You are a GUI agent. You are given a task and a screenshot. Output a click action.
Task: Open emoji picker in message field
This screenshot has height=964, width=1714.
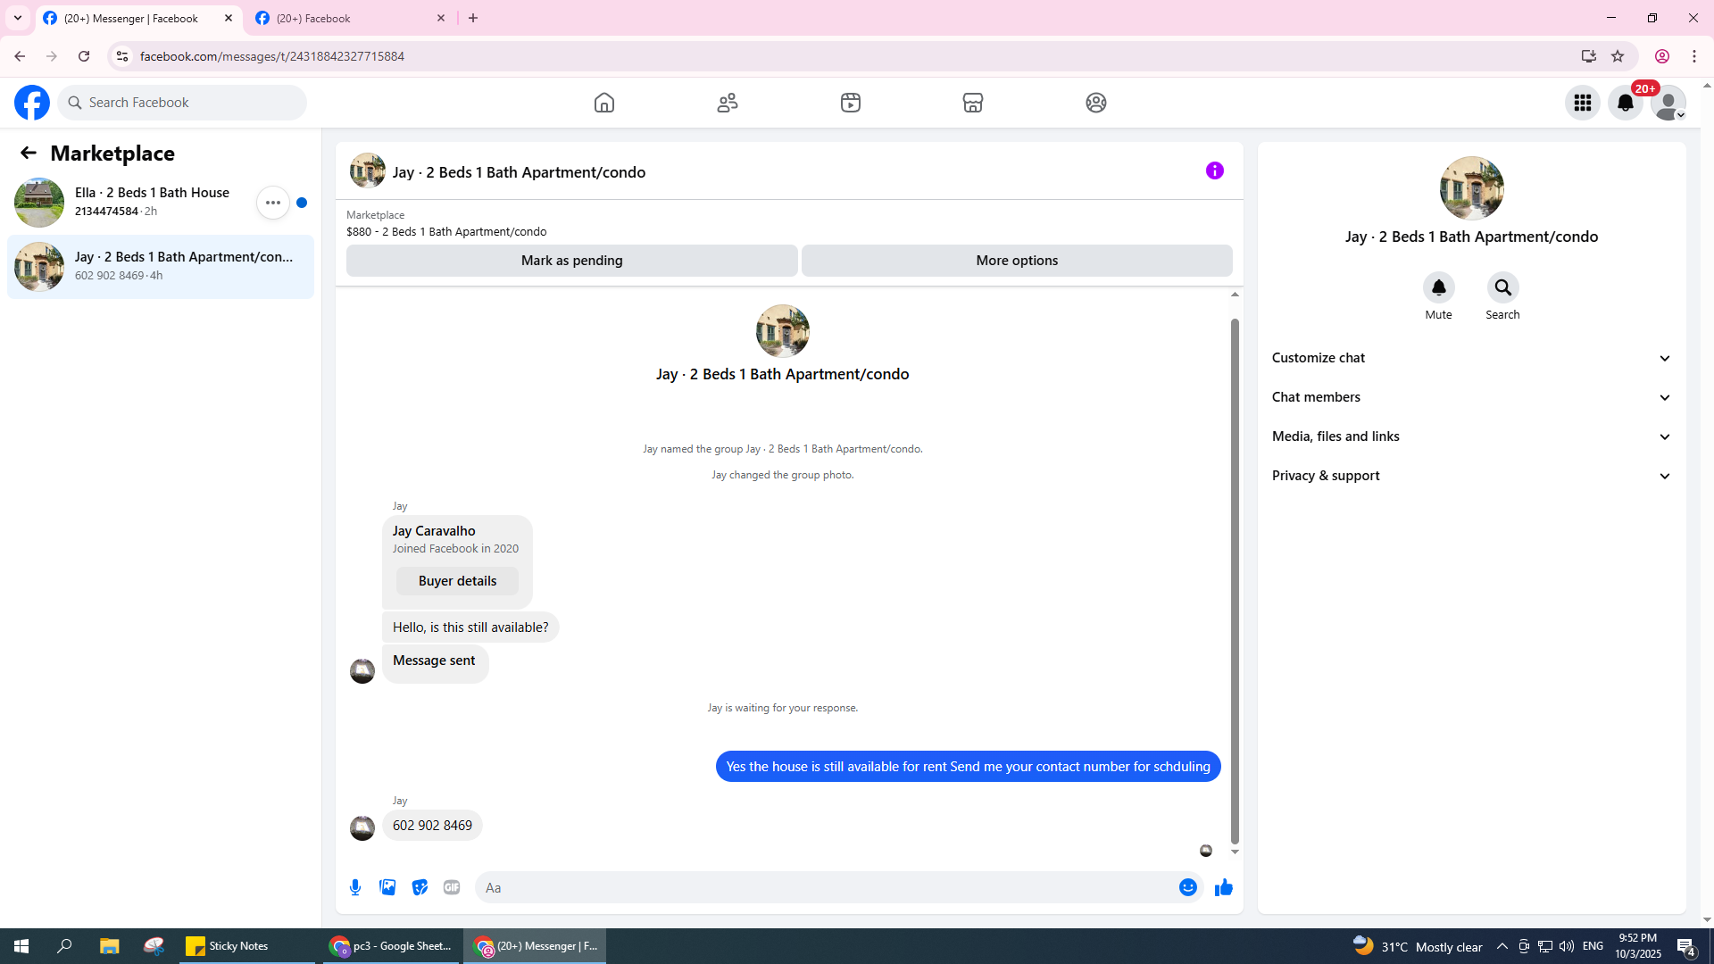click(1188, 887)
